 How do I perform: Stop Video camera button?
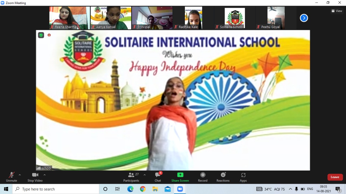35,177
